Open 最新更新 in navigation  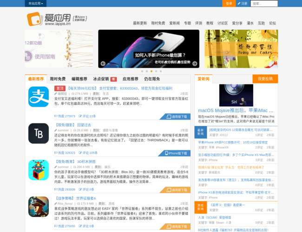(x=140, y=23)
